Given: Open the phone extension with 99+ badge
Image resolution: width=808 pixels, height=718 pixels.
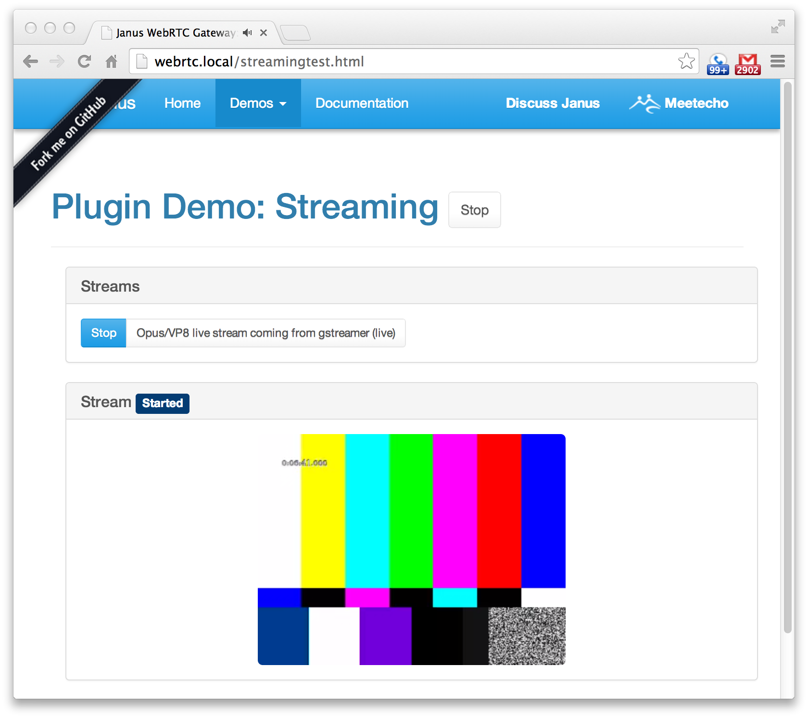Looking at the screenshot, I should tap(718, 64).
